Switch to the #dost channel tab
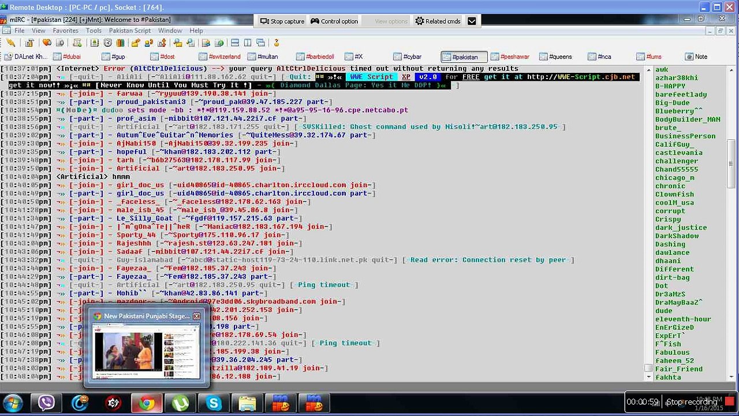 pyautogui.click(x=163, y=57)
